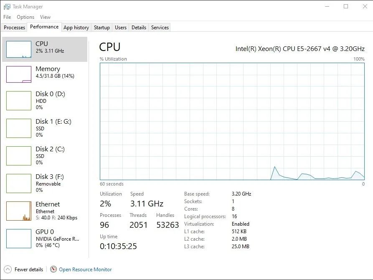The height and width of the screenshot is (280, 373).
Task: Open the Options menu
Action: (25, 17)
